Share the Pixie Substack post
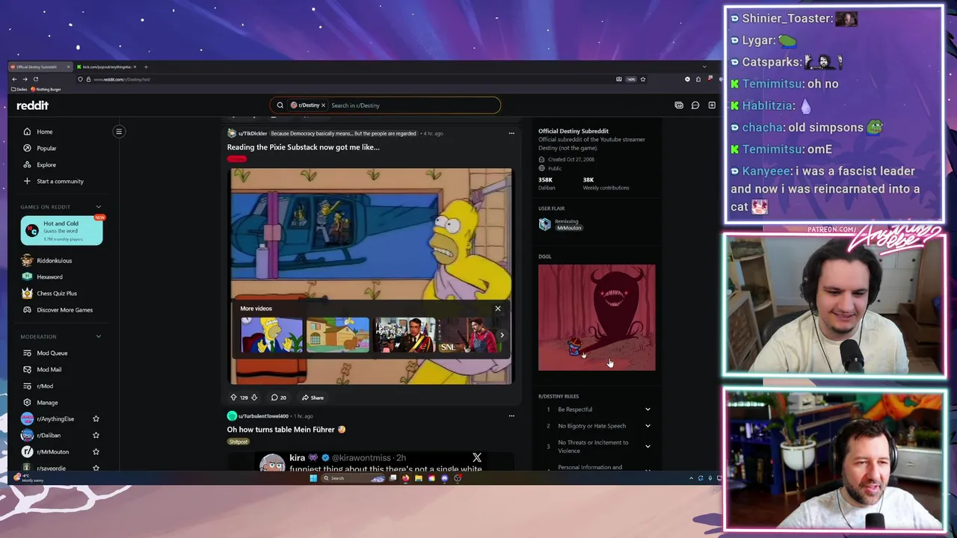This screenshot has height=538, width=957. 313,398
